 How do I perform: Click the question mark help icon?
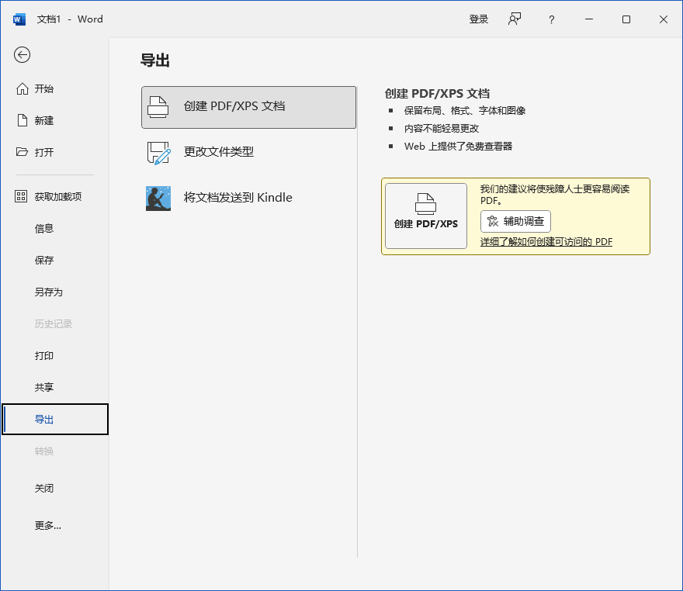pos(552,19)
